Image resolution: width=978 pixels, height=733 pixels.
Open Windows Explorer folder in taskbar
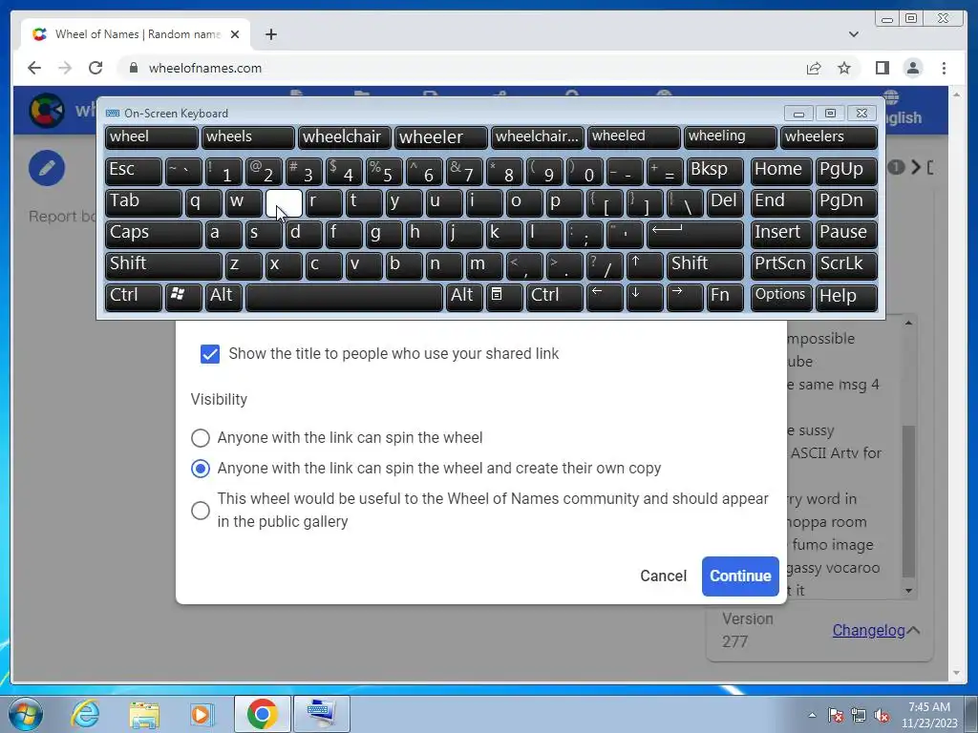tap(144, 715)
